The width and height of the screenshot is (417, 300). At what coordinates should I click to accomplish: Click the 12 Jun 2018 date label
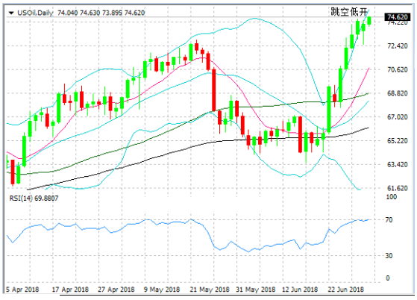pos(300,290)
